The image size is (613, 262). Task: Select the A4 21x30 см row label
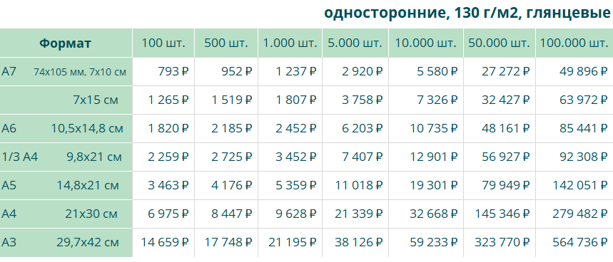point(66,214)
